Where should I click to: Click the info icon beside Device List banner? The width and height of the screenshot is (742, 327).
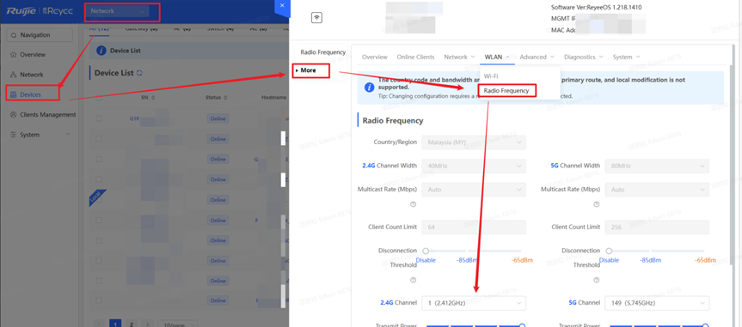click(x=101, y=51)
